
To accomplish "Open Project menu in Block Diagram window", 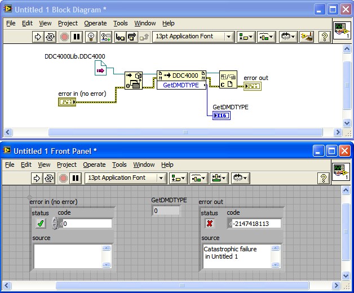I will pos(68,23).
